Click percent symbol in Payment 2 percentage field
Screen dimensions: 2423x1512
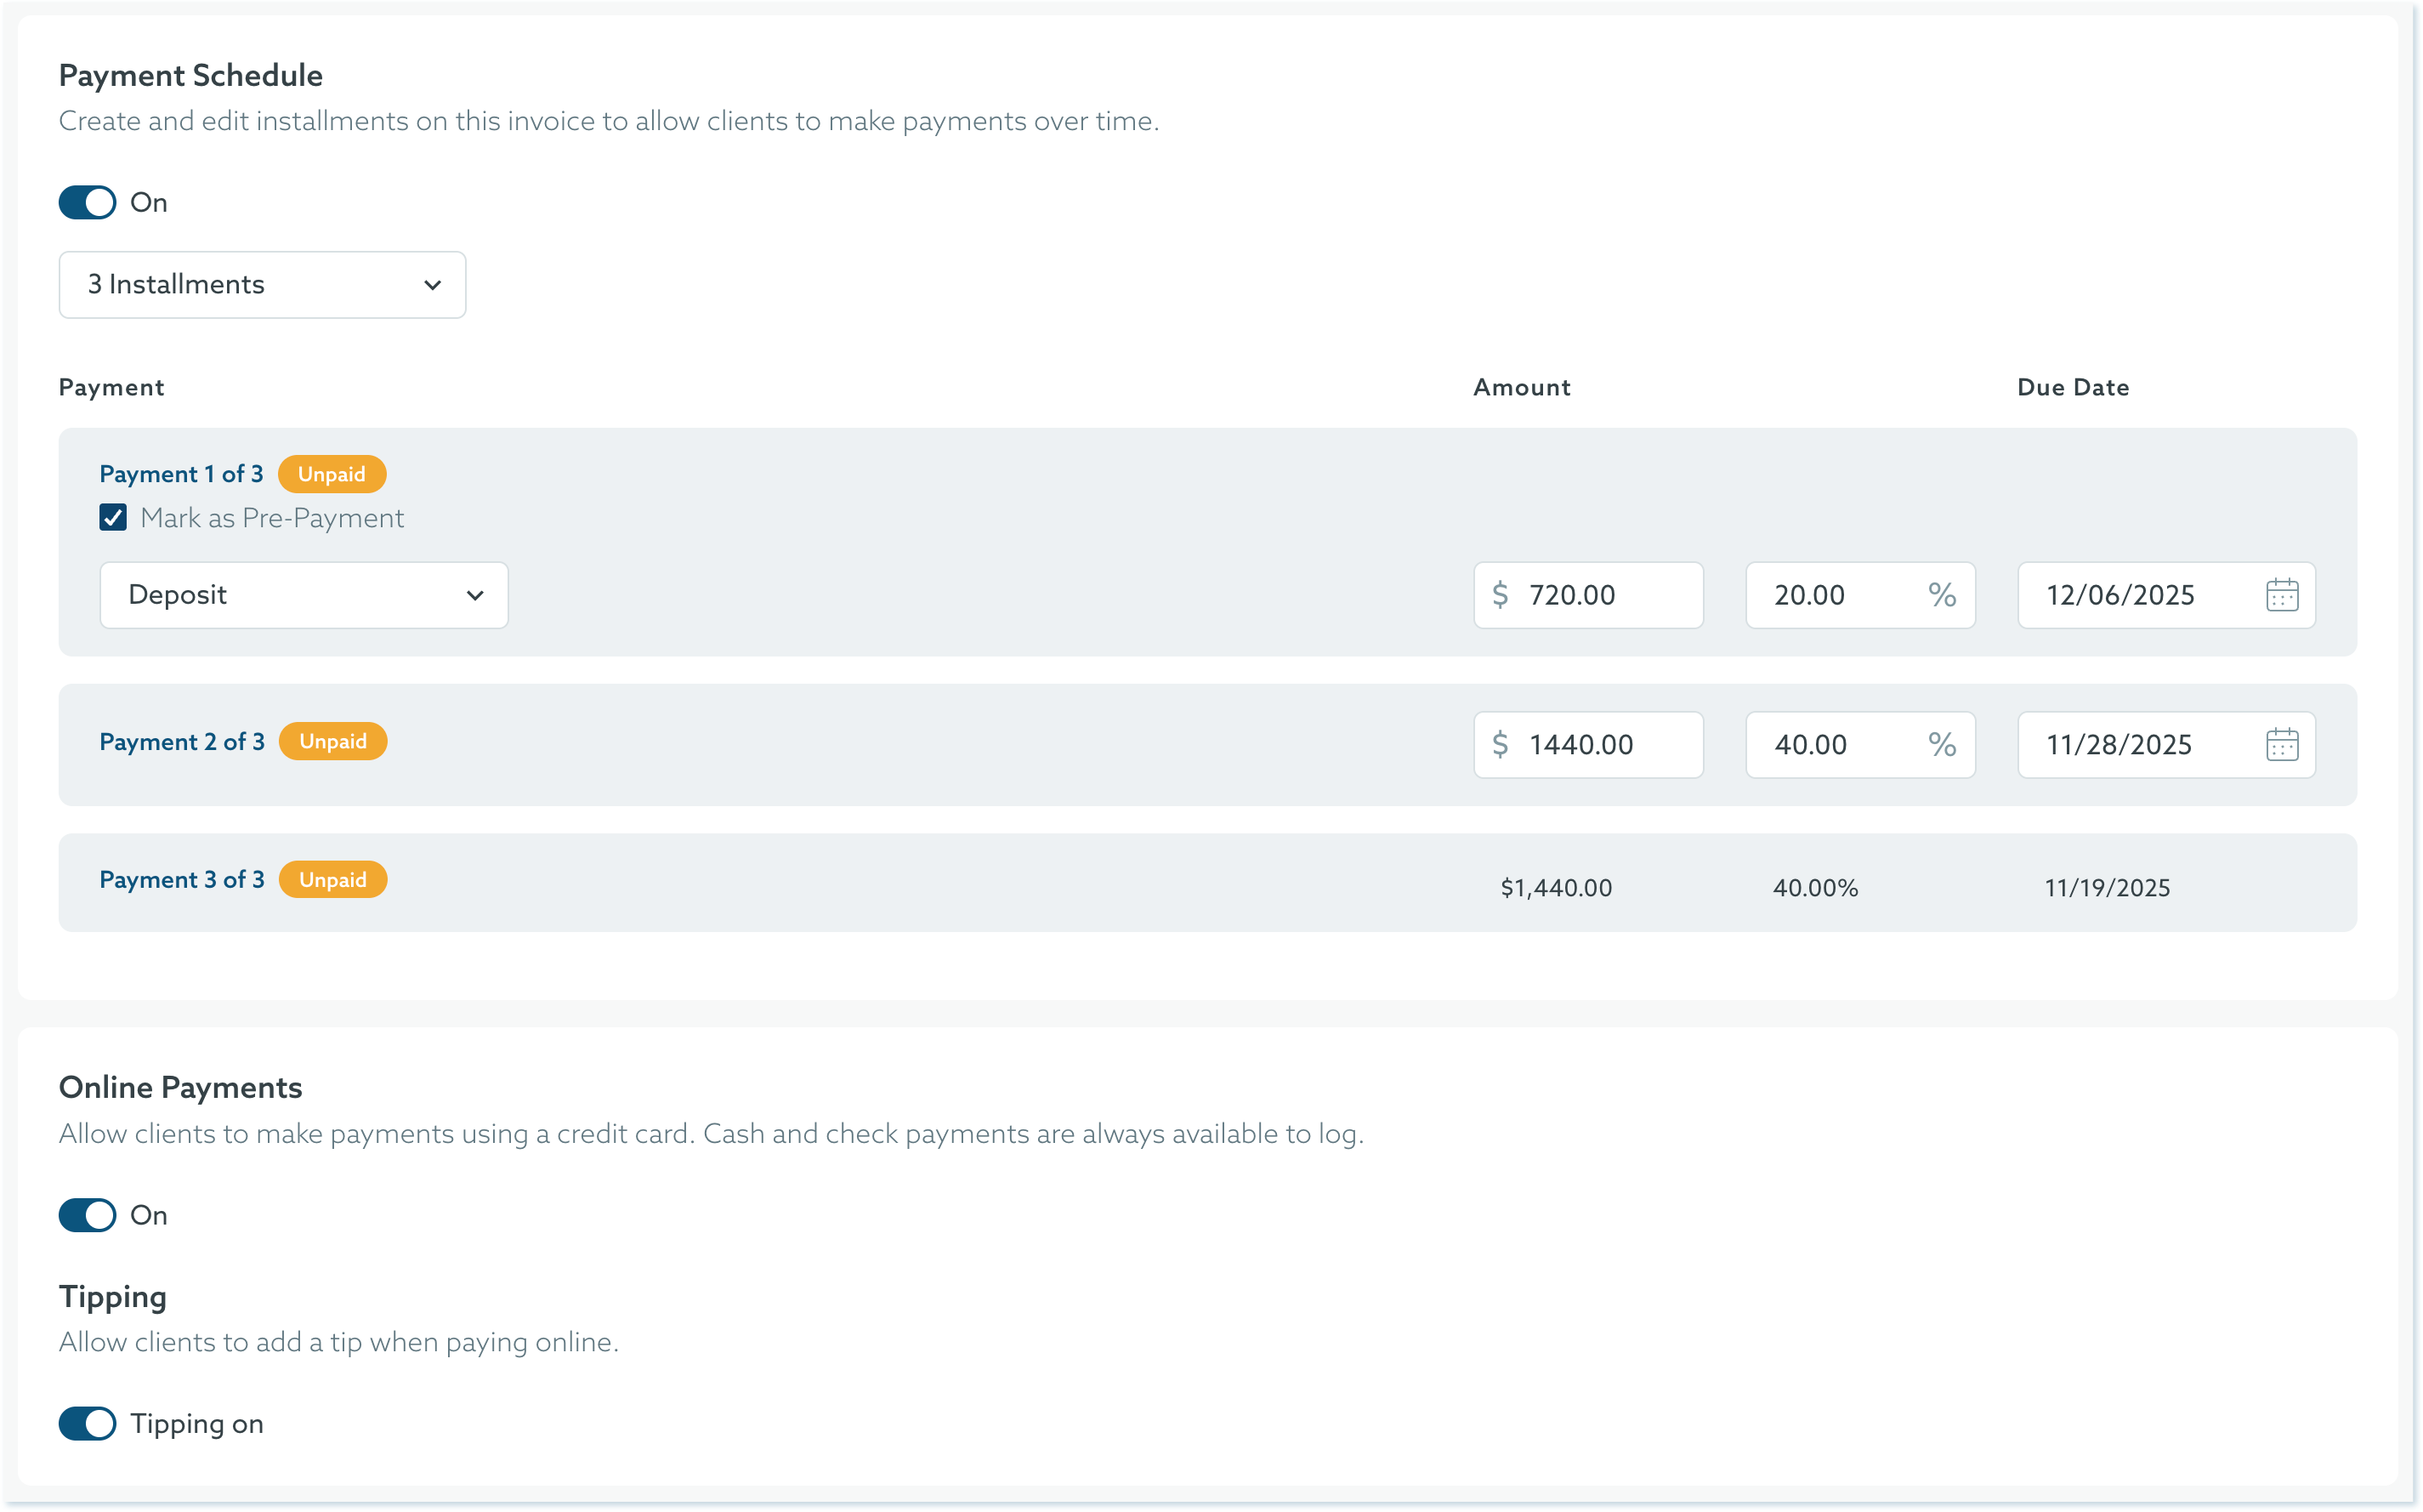tap(1941, 745)
